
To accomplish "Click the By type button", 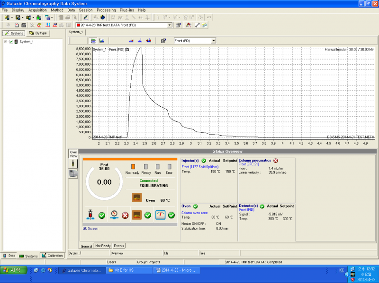I will point(38,33).
